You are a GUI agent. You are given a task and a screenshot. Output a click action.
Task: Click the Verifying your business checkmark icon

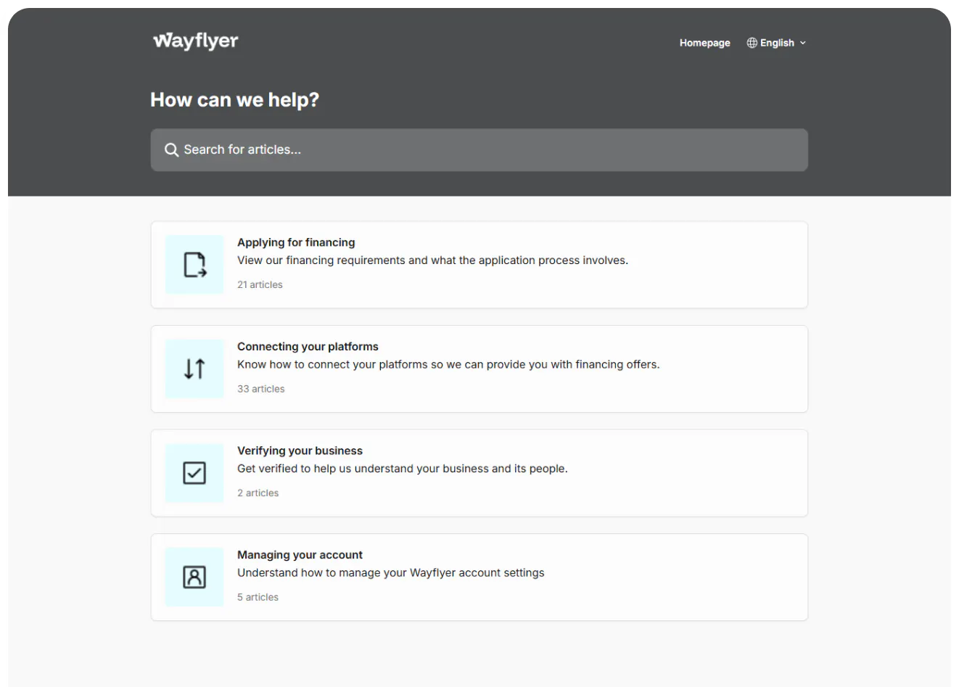(x=194, y=473)
